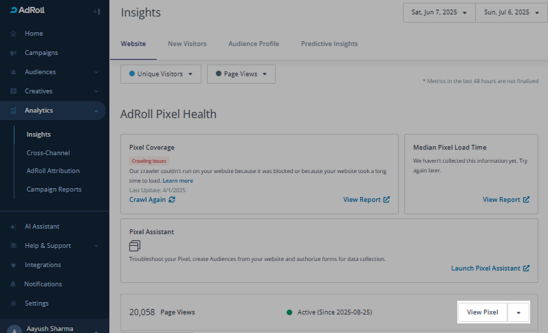Open the AI Assistant sparkle item
This screenshot has width=548, height=333.
pyautogui.click(x=42, y=227)
